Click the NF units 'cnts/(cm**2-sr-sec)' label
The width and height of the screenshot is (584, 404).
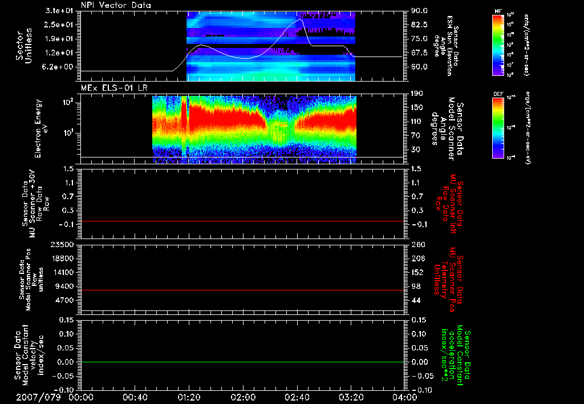click(x=526, y=45)
